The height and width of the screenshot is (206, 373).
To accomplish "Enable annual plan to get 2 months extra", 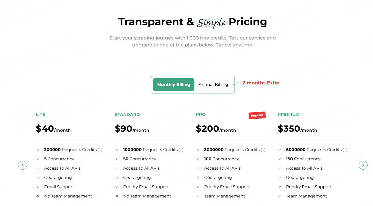I will [213, 84].
